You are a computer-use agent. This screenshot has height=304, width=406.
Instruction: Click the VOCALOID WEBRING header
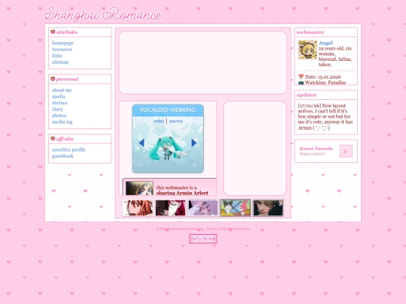click(x=168, y=110)
